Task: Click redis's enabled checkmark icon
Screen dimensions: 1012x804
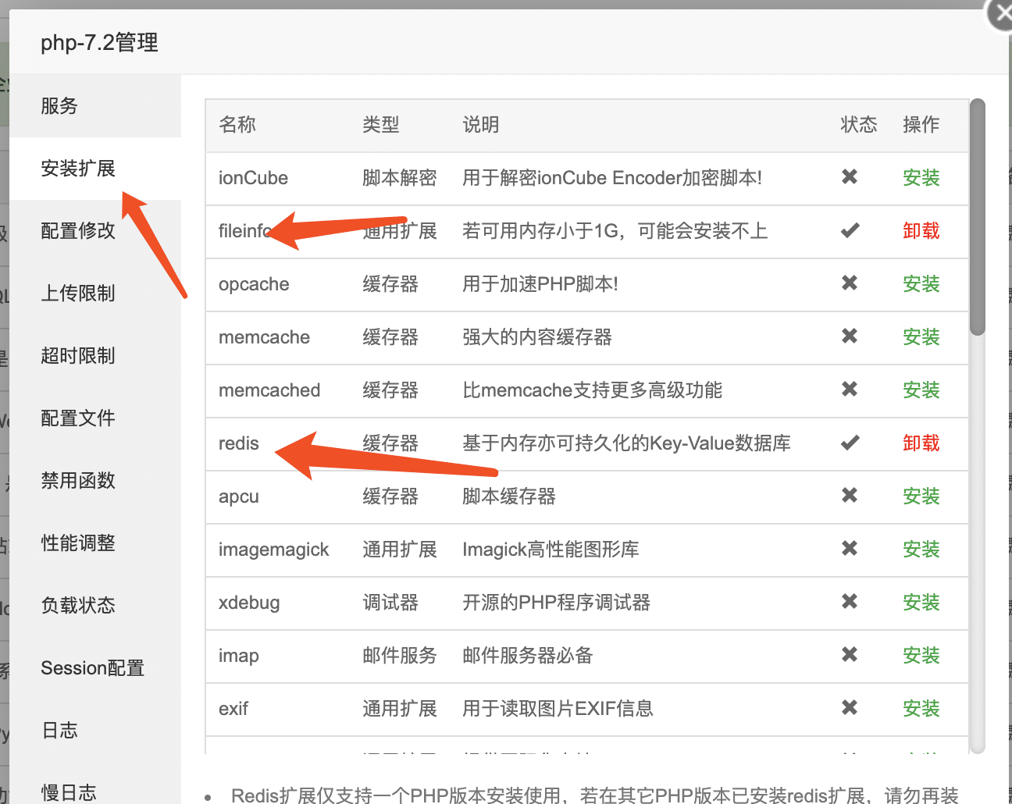Action: click(x=850, y=443)
